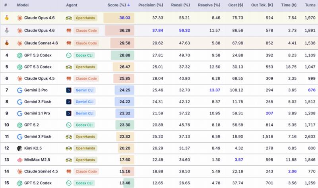Click the Gemini CLI terminal icon for Gemini 3.1 Pro
The height and width of the screenshot is (188, 318).
click(69, 113)
